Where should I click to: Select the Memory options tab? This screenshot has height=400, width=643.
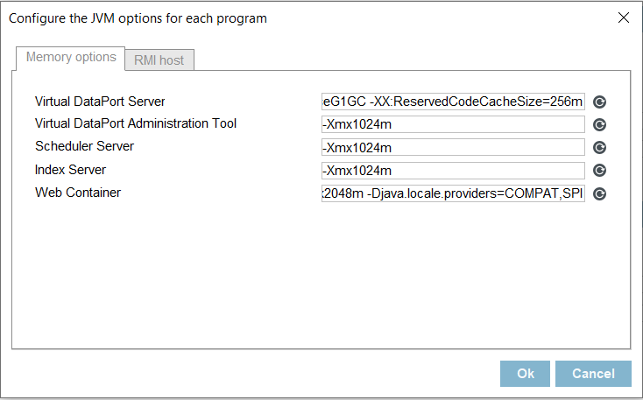(x=71, y=58)
